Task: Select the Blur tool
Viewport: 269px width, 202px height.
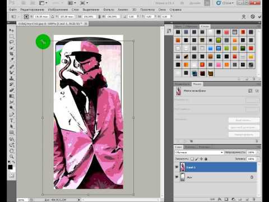Action: pyautogui.click(x=11, y=102)
